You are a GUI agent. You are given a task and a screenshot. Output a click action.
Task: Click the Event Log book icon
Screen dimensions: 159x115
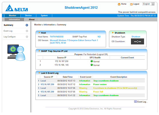click(x=136, y=102)
